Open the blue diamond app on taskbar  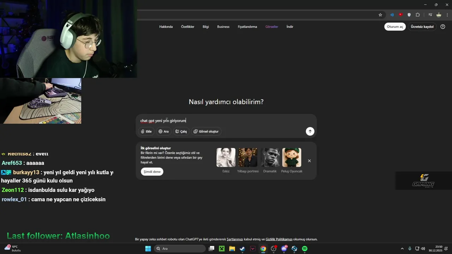click(294, 249)
